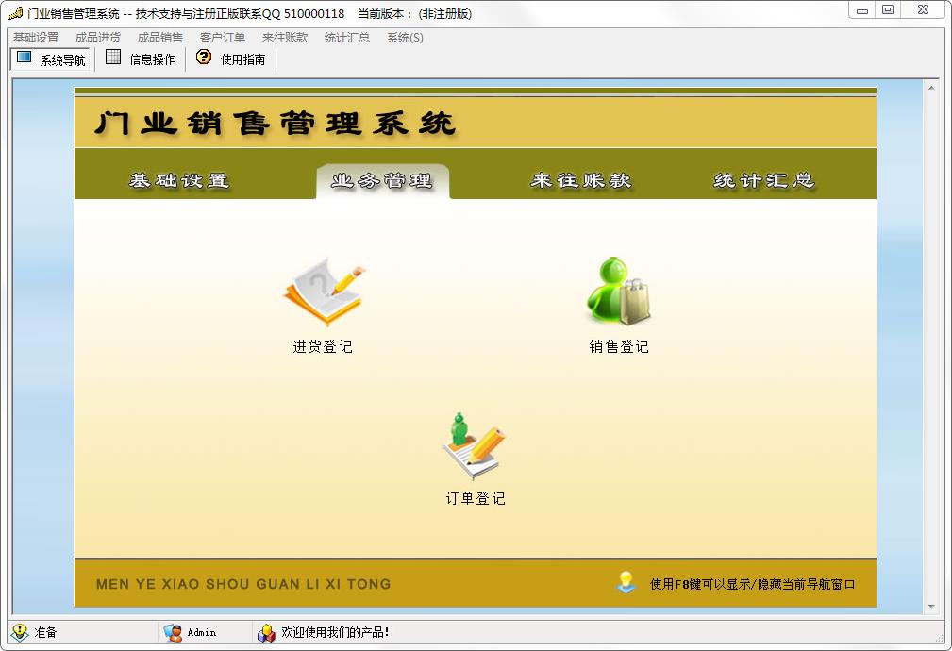Screen dimensions: 952x651
Task: Click the application title bar icon
Action: pyautogui.click(x=16, y=13)
